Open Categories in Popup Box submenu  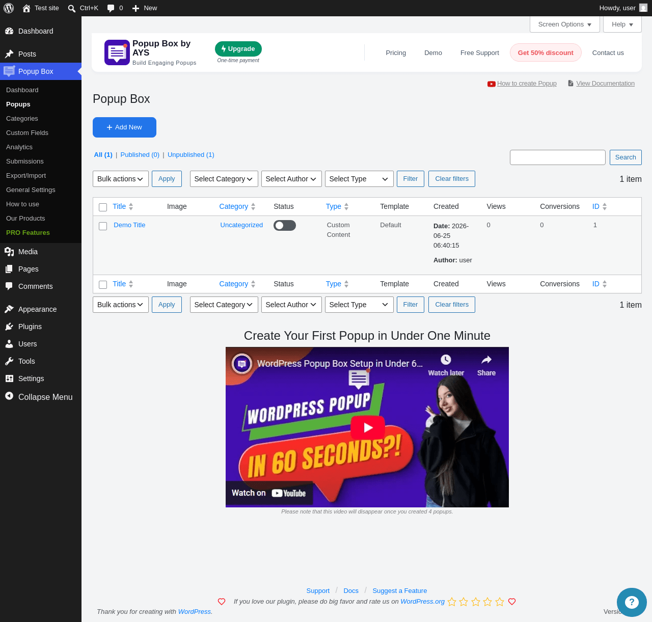(x=22, y=119)
